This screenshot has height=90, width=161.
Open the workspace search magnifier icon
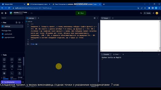pos(141,13)
